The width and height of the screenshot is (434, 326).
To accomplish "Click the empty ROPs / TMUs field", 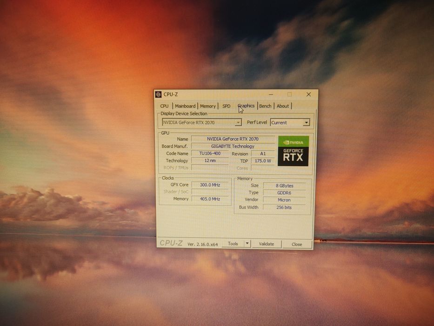I will point(210,168).
